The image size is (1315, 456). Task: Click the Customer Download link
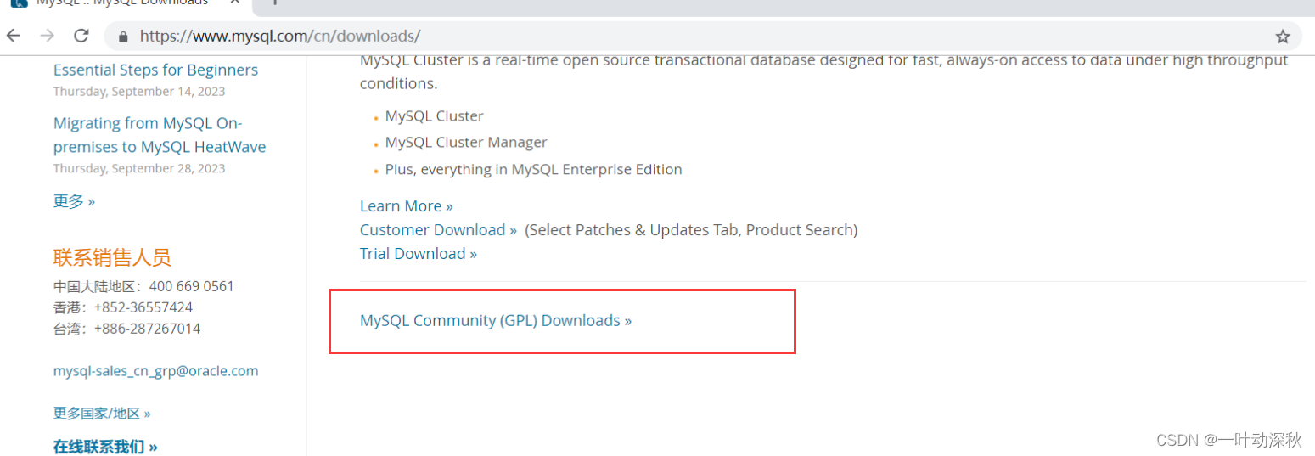[438, 230]
